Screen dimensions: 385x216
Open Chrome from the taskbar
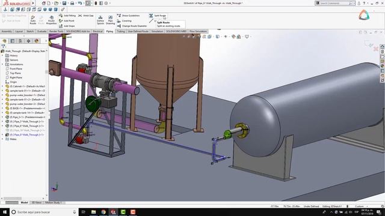[103, 212]
